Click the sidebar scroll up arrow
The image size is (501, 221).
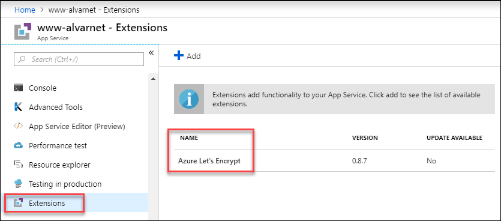pos(153,79)
